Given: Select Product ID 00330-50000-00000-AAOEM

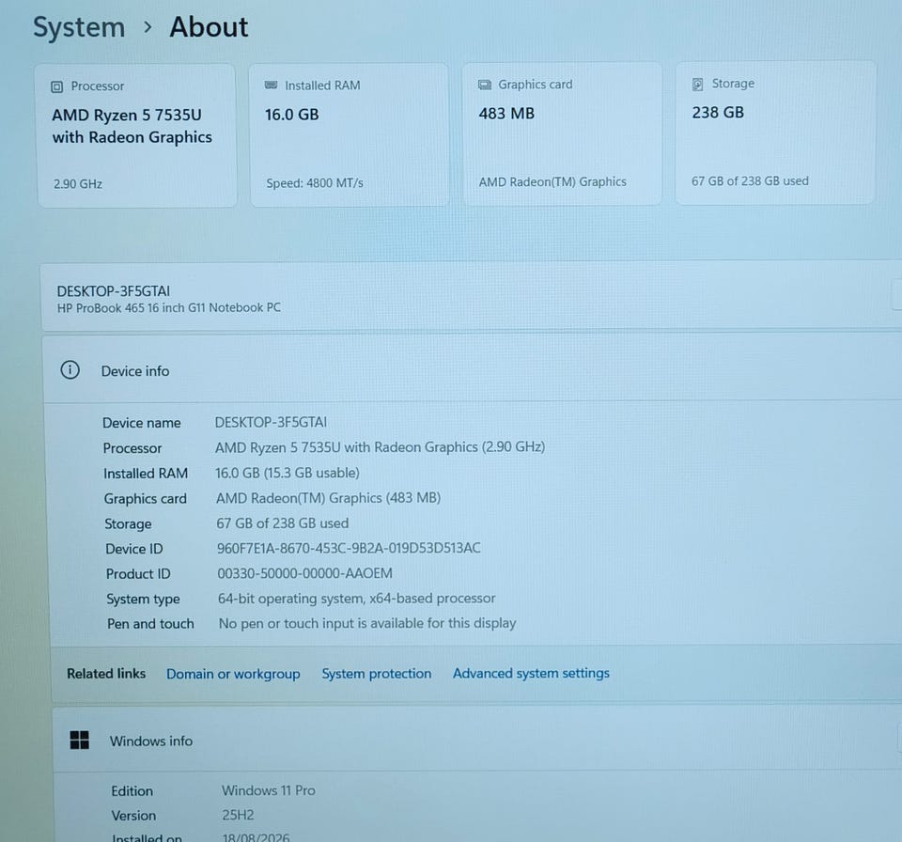Looking at the screenshot, I should point(304,573).
